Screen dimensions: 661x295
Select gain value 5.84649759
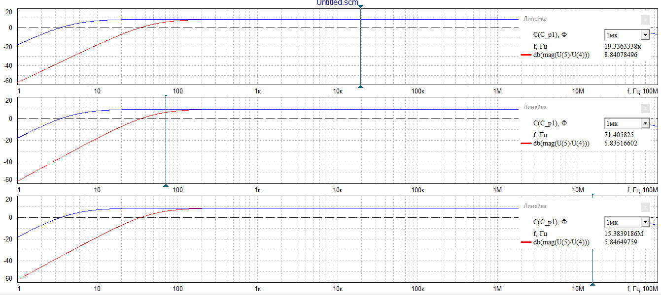click(x=621, y=242)
